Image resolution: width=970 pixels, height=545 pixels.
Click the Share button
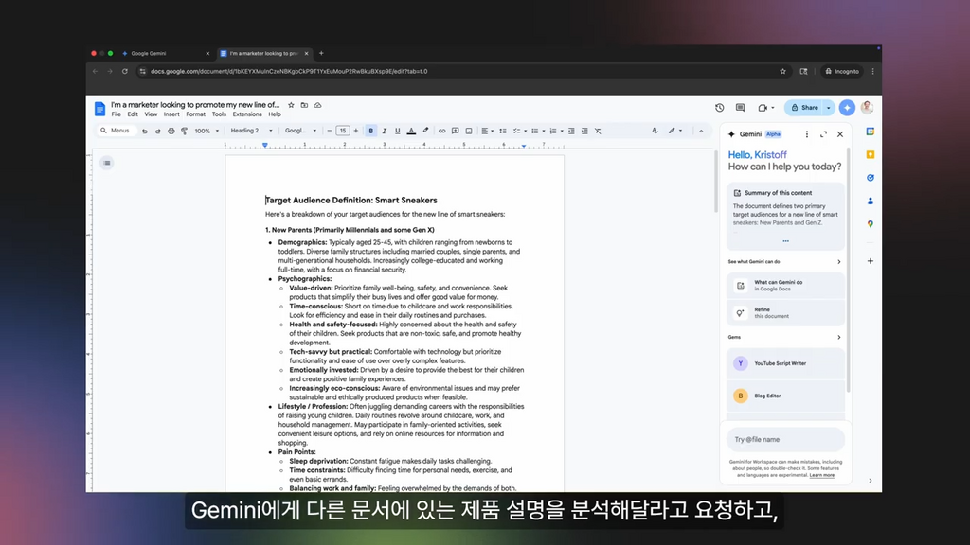coord(804,108)
